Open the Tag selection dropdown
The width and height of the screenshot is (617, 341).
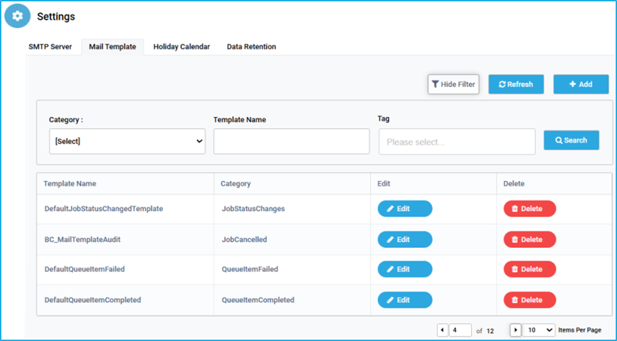[x=457, y=141]
